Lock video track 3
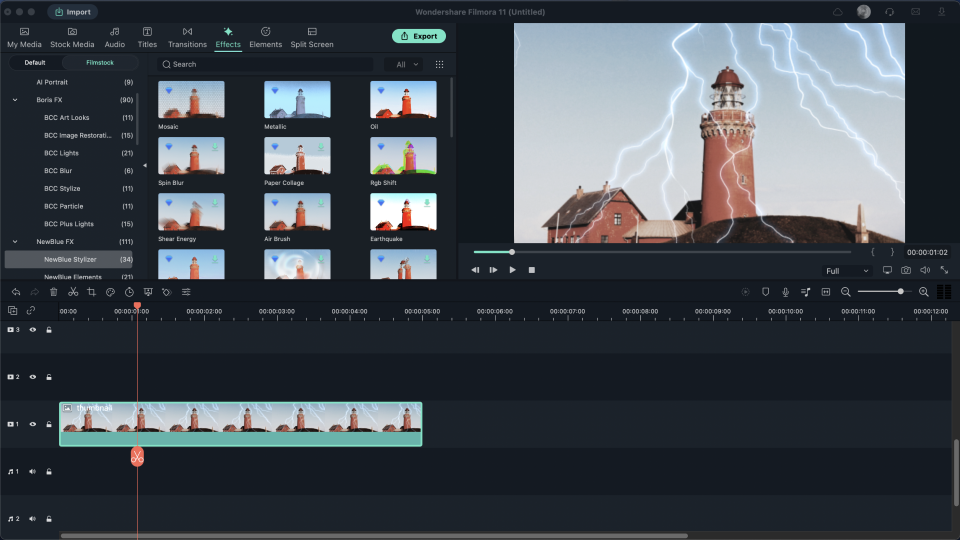 tap(49, 330)
